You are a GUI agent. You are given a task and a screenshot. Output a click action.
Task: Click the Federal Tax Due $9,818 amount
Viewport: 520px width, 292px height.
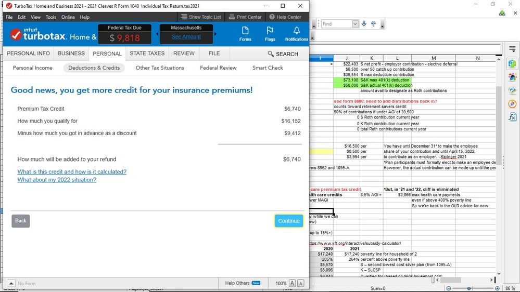coord(125,38)
